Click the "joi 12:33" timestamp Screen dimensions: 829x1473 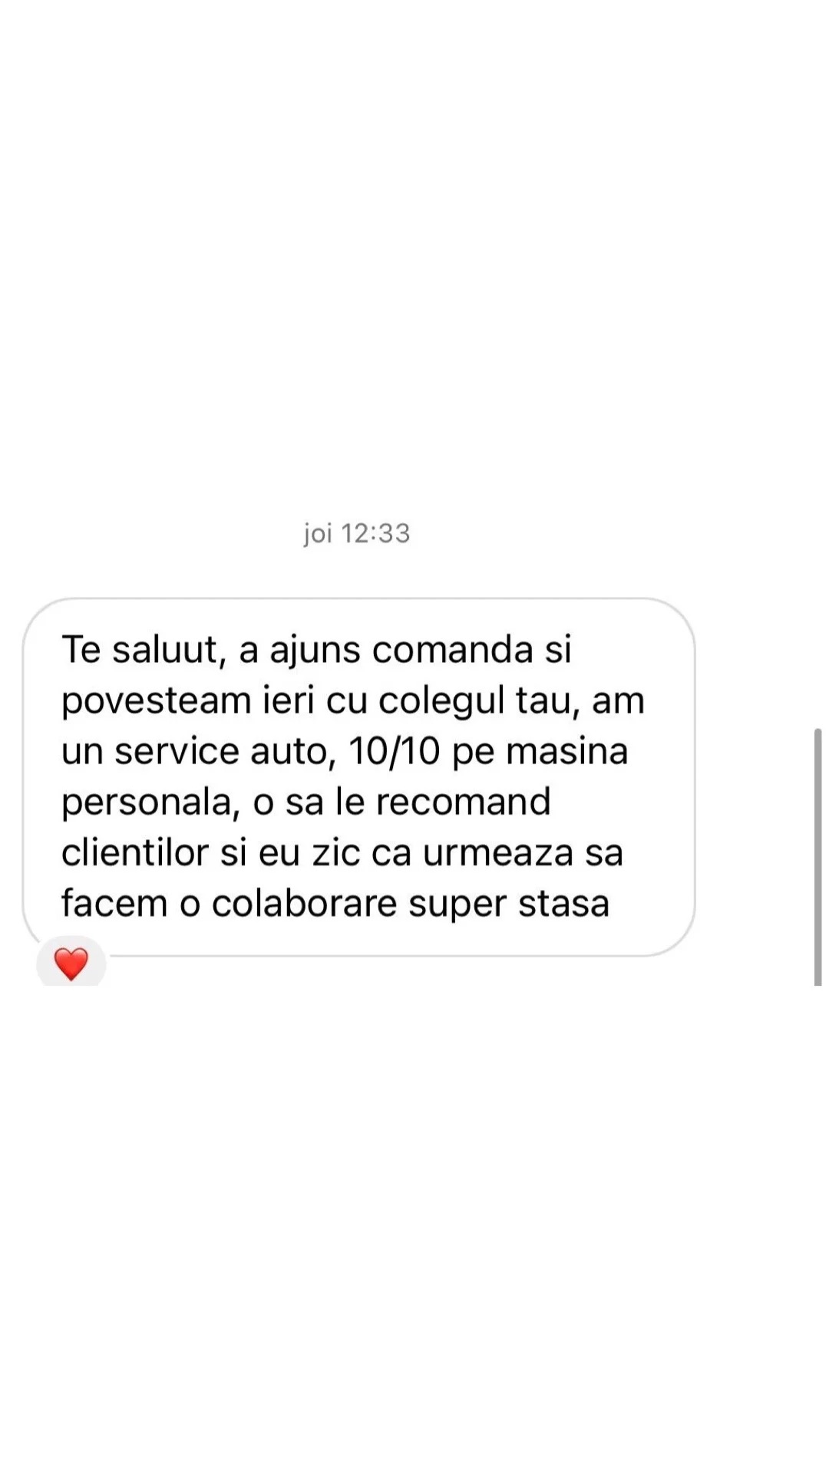[x=357, y=533]
